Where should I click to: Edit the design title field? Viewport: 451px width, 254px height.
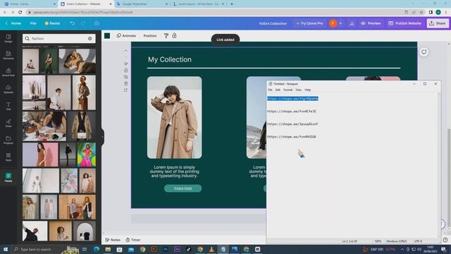point(273,23)
